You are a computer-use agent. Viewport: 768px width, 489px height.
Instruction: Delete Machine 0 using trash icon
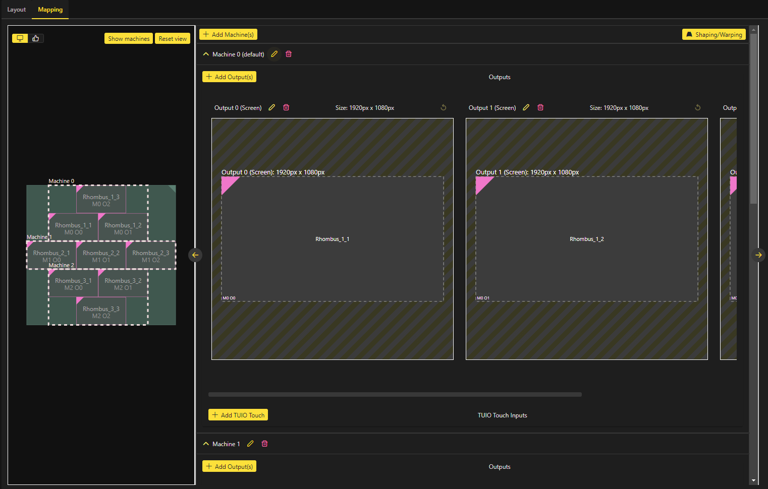coord(289,54)
